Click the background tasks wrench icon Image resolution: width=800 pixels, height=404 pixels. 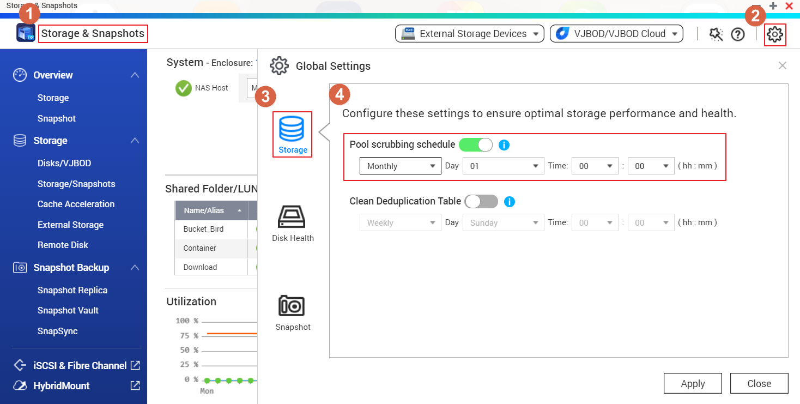point(716,34)
